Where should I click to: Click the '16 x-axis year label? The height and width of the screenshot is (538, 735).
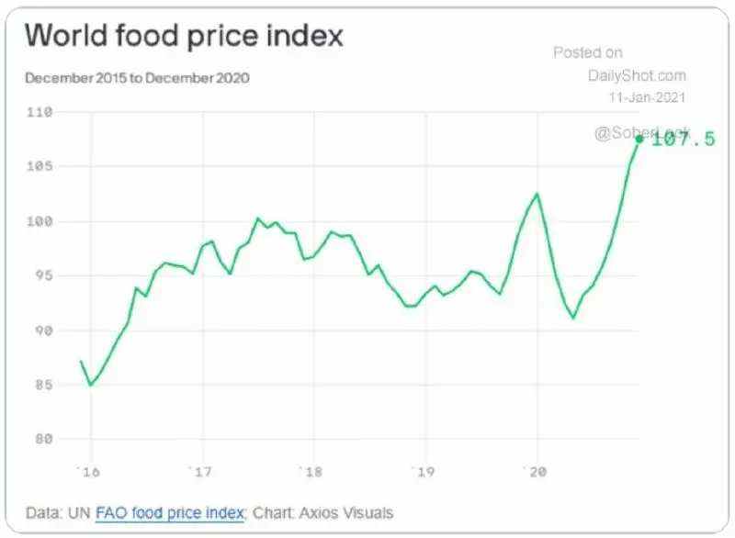pos(89,472)
